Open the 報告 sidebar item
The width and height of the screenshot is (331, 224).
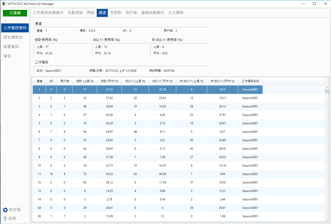7,56
